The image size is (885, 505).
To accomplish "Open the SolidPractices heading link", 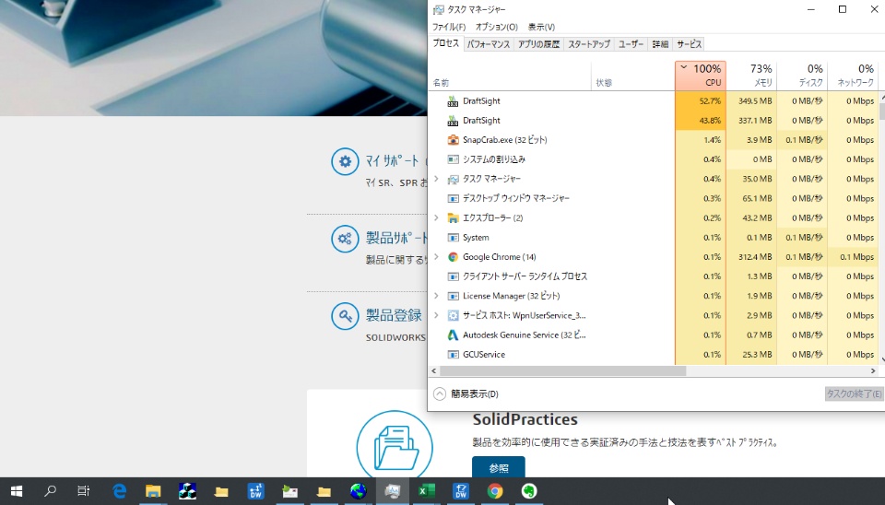I will click(x=525, y=419).
